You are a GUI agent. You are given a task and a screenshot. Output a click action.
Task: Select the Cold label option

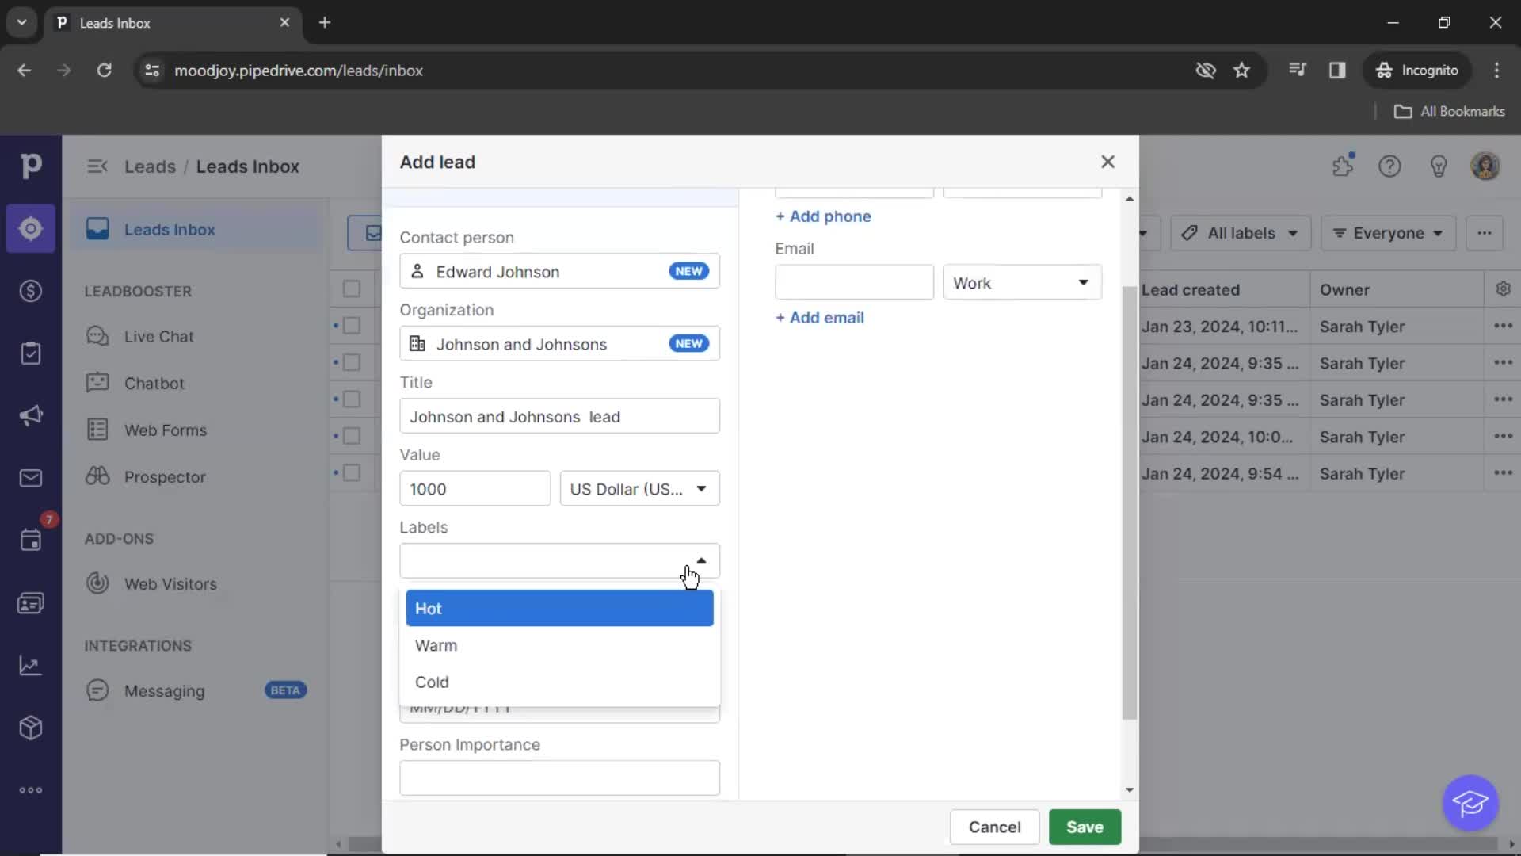432,682
